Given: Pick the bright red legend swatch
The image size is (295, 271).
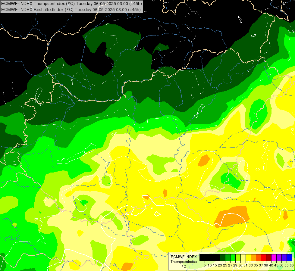Looking at the screenshot, I should 264,257.
